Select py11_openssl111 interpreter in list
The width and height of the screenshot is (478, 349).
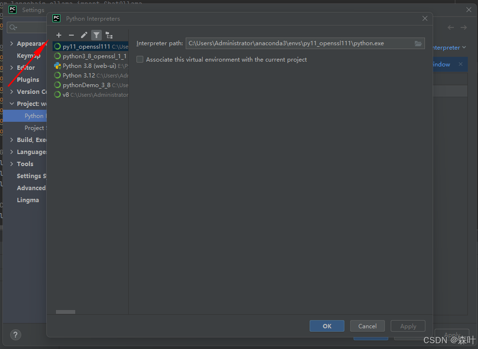pos(91,47)
